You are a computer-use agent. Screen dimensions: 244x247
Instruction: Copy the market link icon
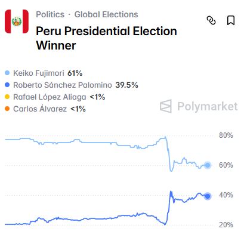click(211, 20)
